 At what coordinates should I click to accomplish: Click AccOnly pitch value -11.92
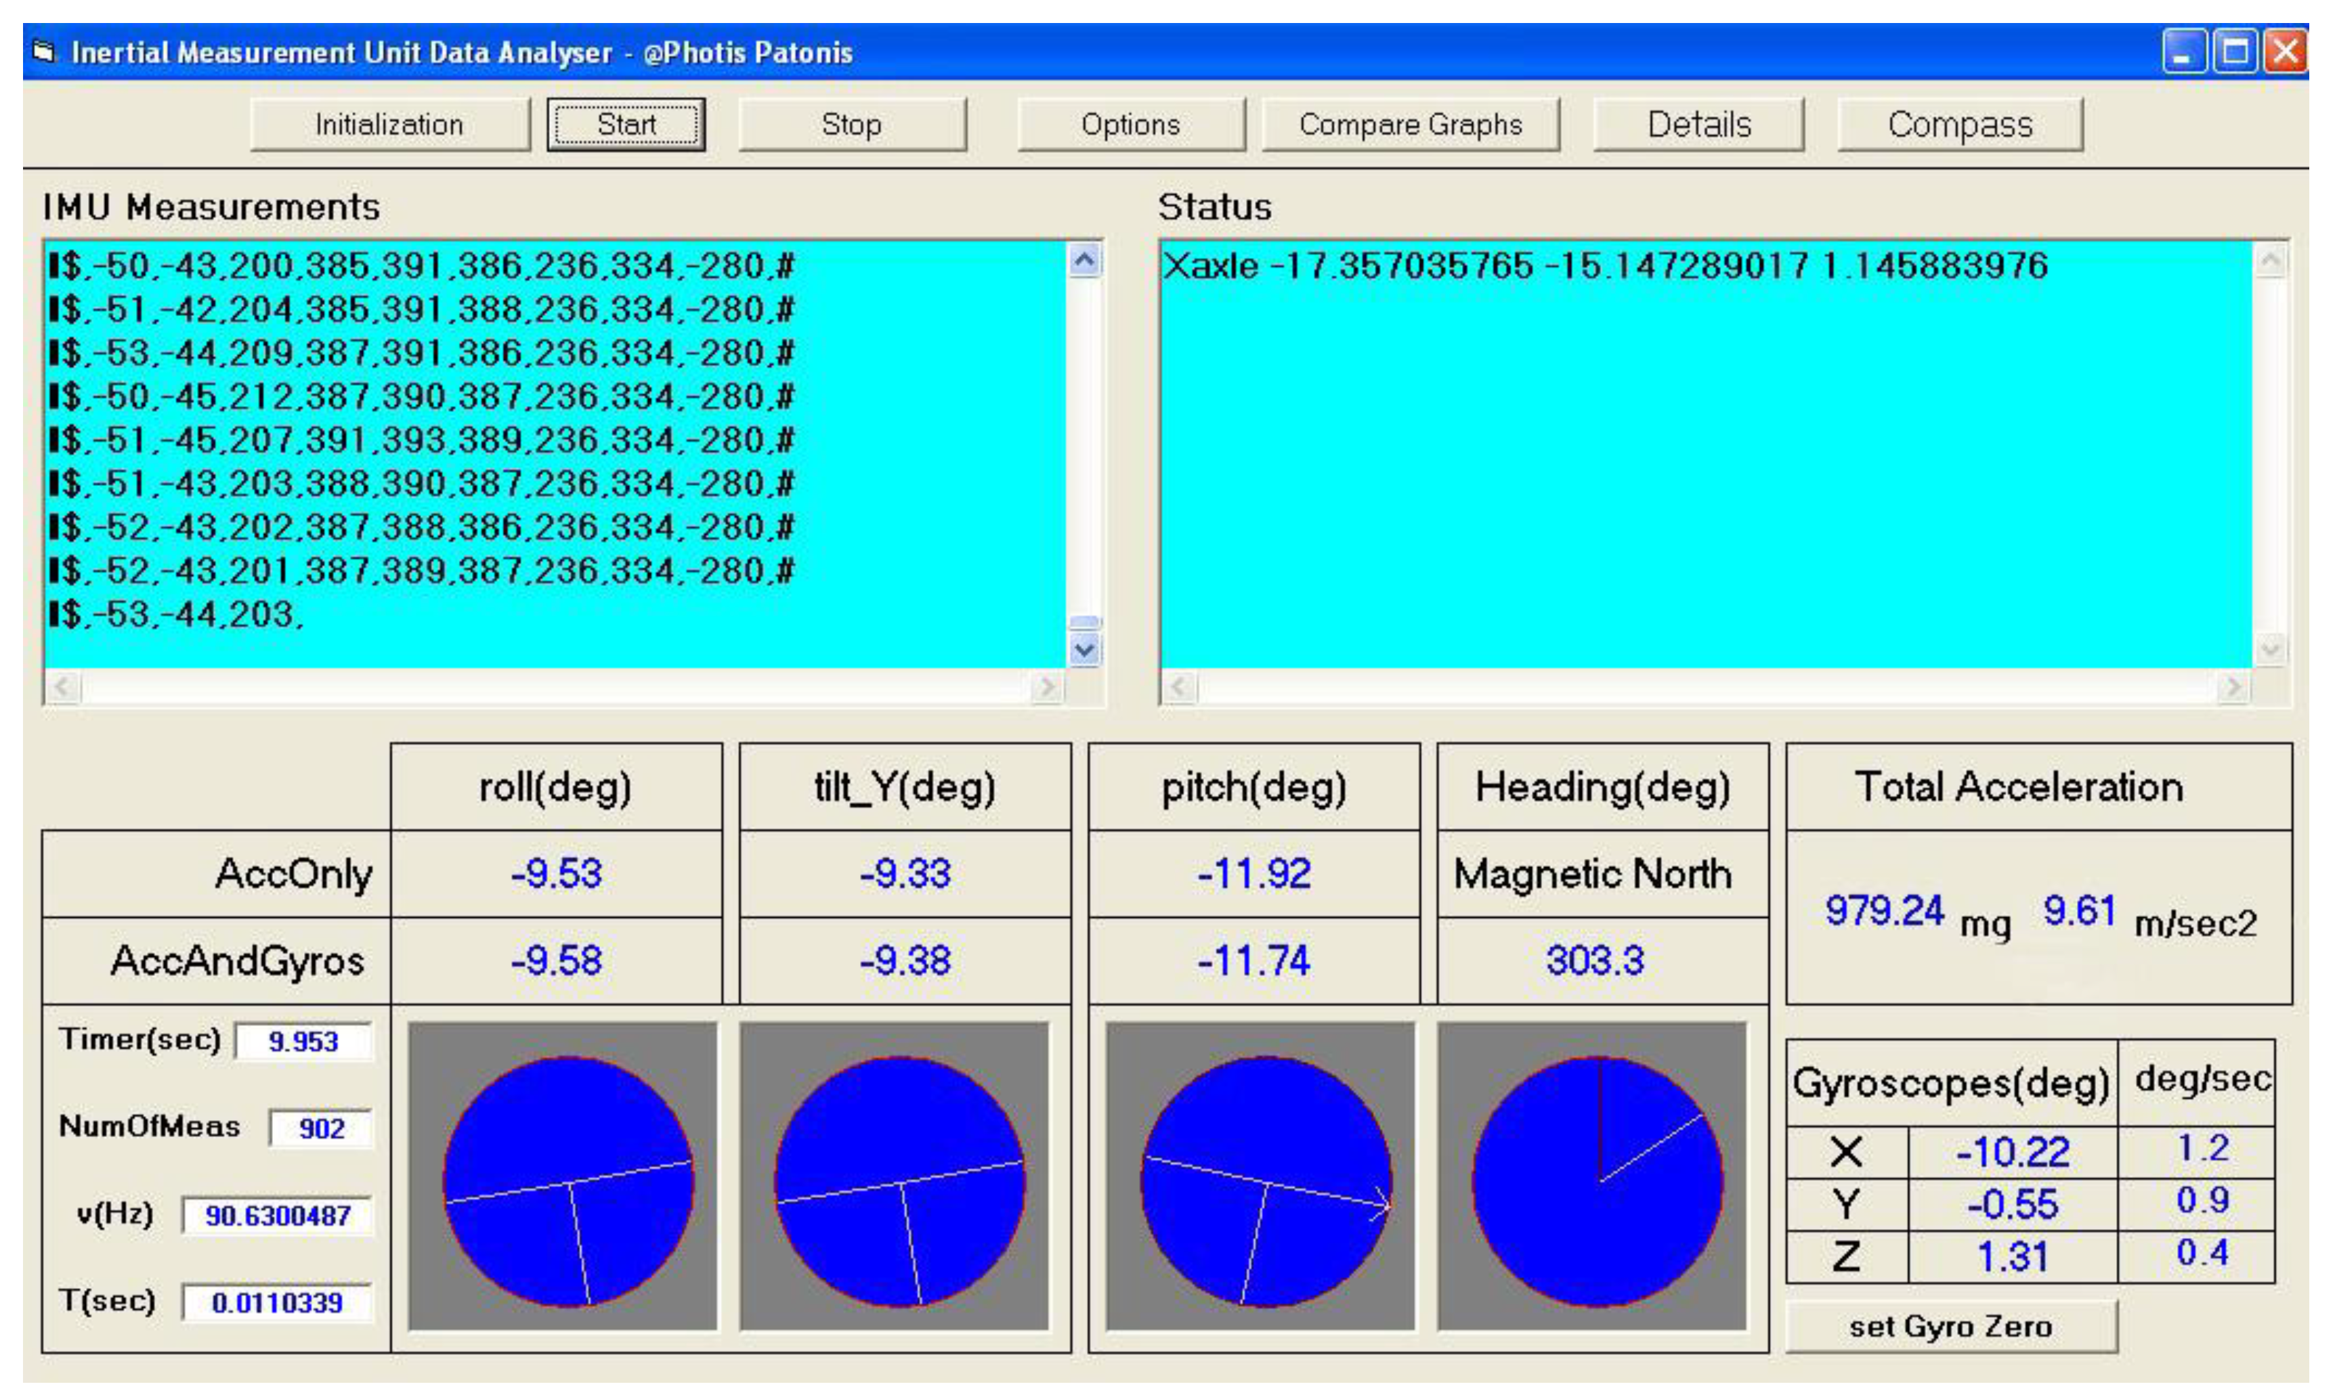point(1254,874)
